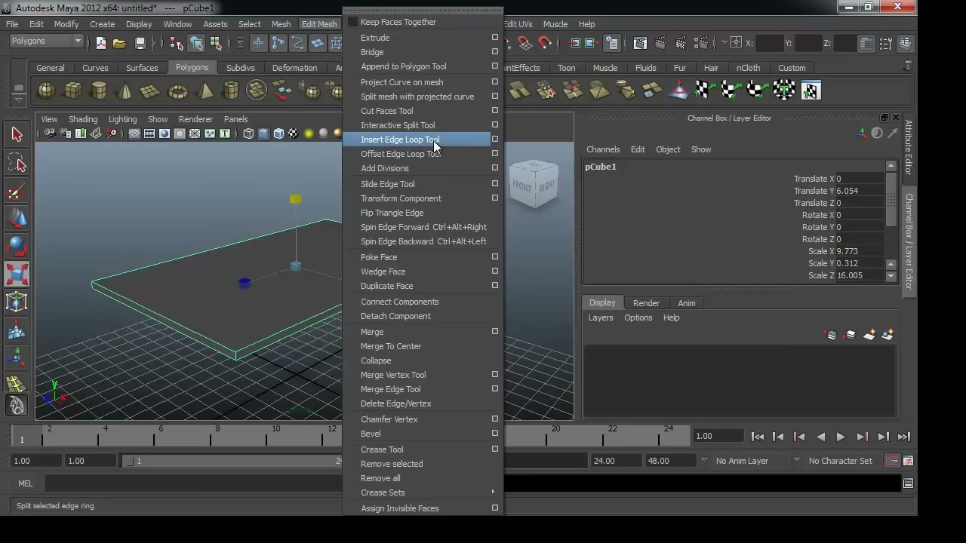Open Extrude option box square

(495, 38)
